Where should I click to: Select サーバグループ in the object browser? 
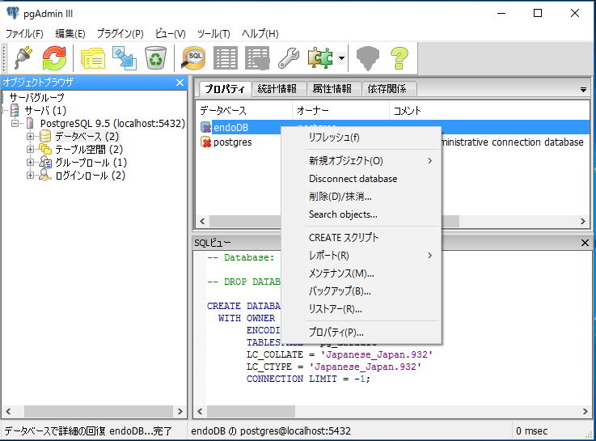pyautogui.click(x=37, y=97)
